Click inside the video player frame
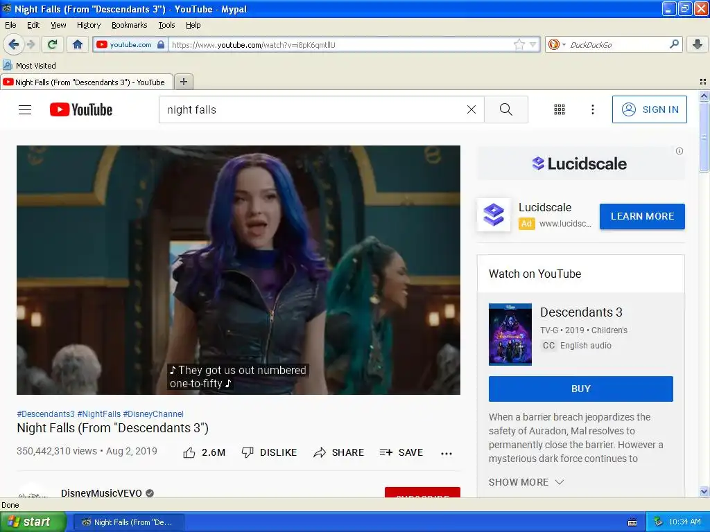Screen dimensions: 710x532 coord(239,269)
